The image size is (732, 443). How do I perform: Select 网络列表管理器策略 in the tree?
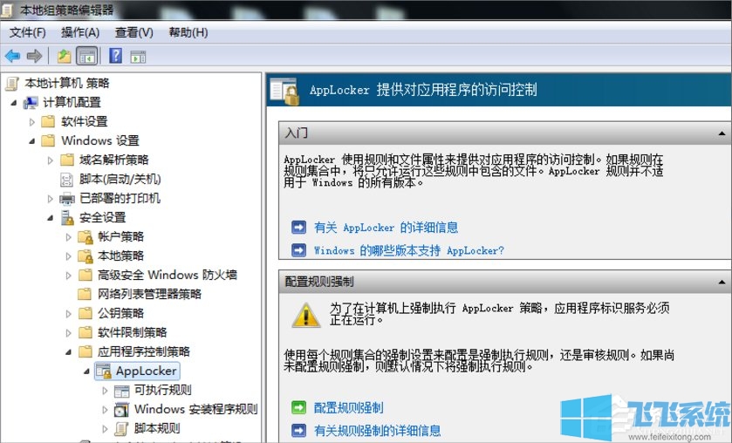[149, 294]
